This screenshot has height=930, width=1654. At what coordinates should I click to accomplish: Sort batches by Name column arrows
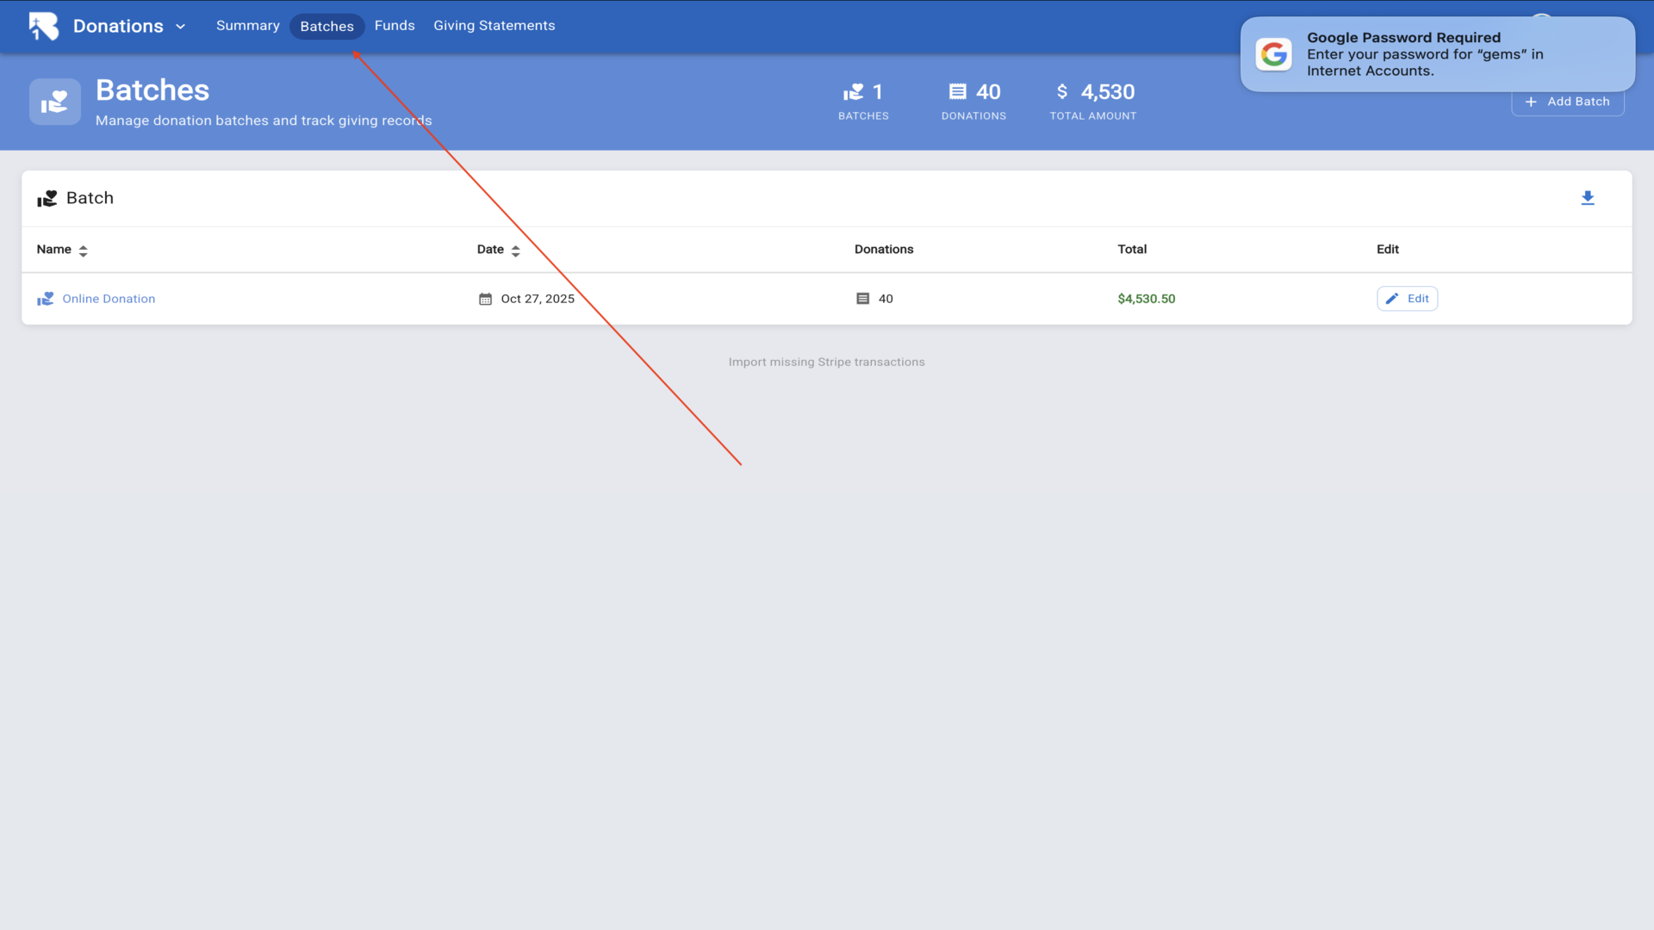(x=83, y=251)
